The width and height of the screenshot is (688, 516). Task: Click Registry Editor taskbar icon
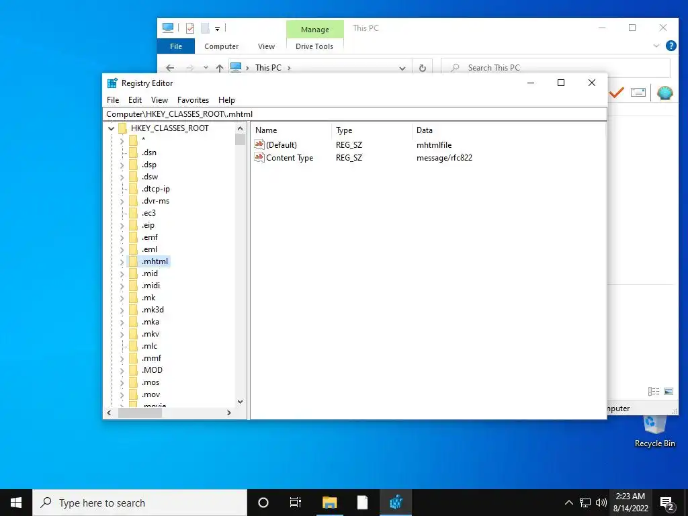[396, 503]
